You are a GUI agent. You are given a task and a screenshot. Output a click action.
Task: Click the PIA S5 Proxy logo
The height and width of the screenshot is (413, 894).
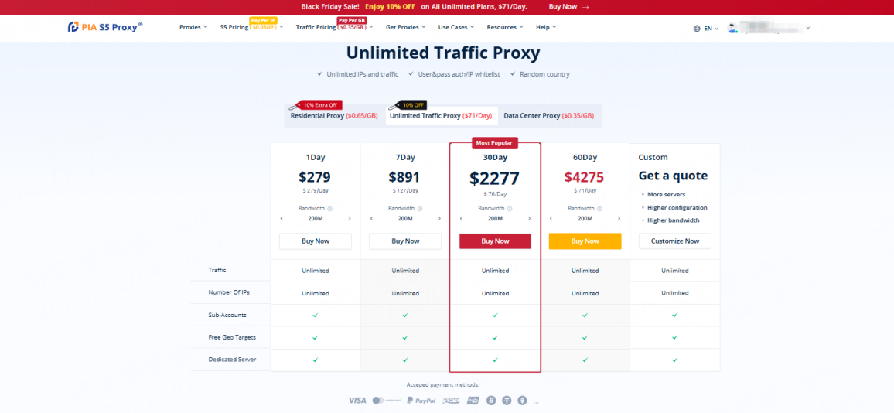pyautogui.click(x=104, y=27)
